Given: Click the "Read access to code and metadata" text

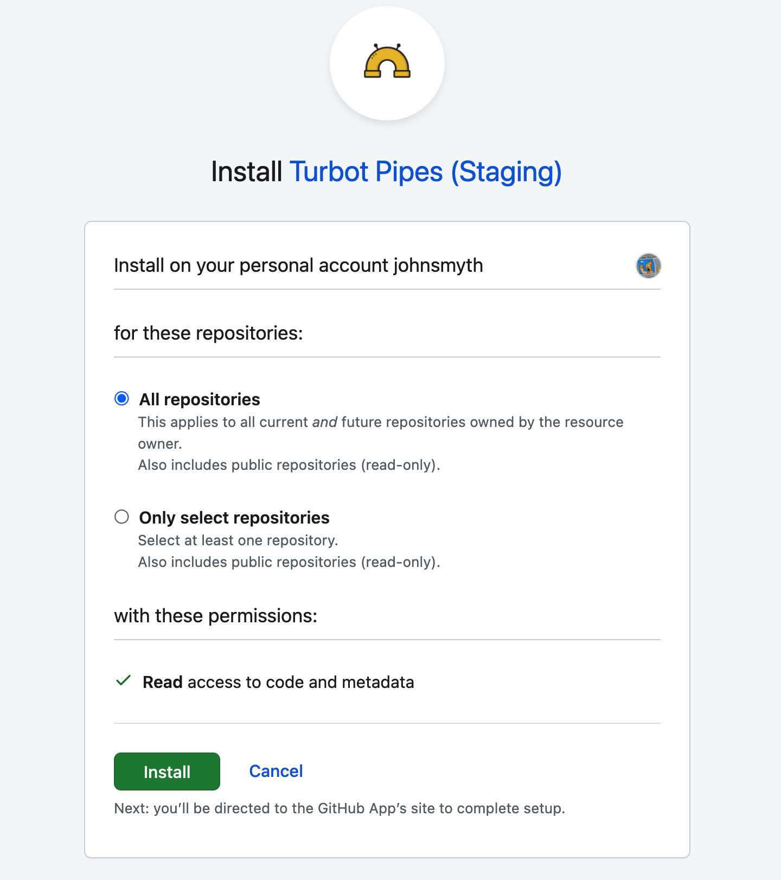Looking at the screenshot, I should (x=278, y=682).
